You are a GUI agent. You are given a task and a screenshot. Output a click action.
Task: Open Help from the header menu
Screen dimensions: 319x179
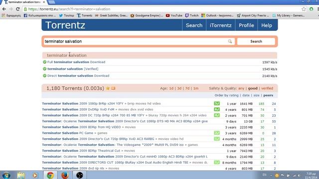click(267, 25)
